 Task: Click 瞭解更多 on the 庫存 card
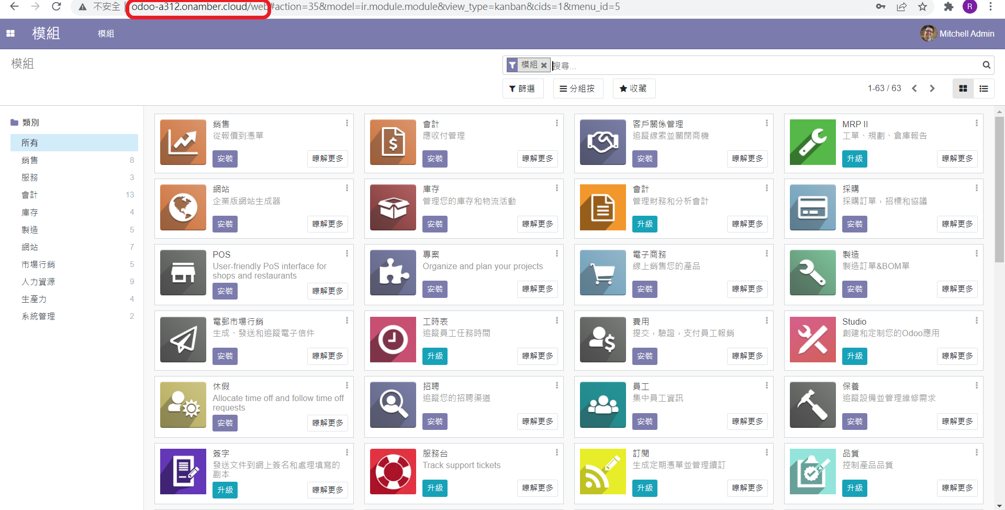pyautogui.click(x=538, y=224)
